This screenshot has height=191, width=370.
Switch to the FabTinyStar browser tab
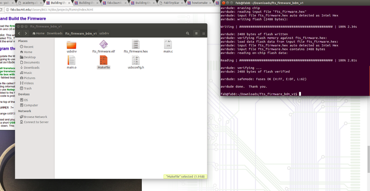click(x=171, y=3)
